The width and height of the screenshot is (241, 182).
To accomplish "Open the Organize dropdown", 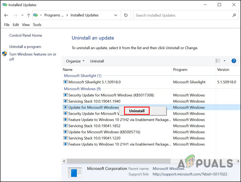I will pyautogui.click(x=75, y=61).
